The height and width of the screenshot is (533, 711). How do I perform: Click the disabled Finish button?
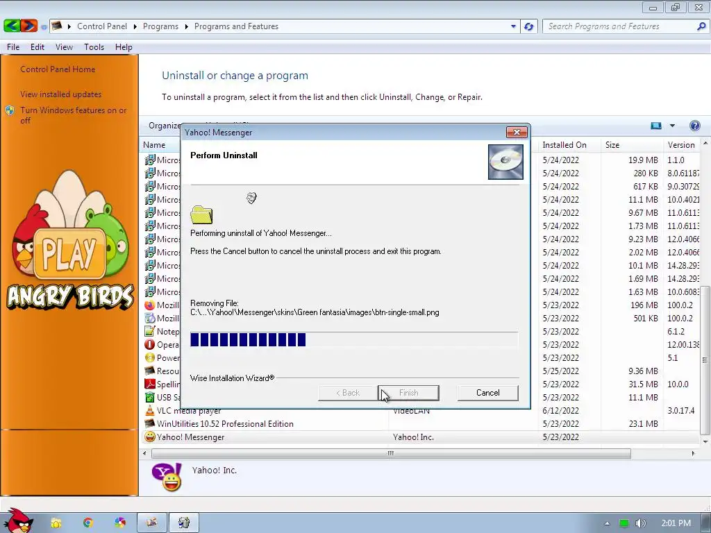[408, 393]
